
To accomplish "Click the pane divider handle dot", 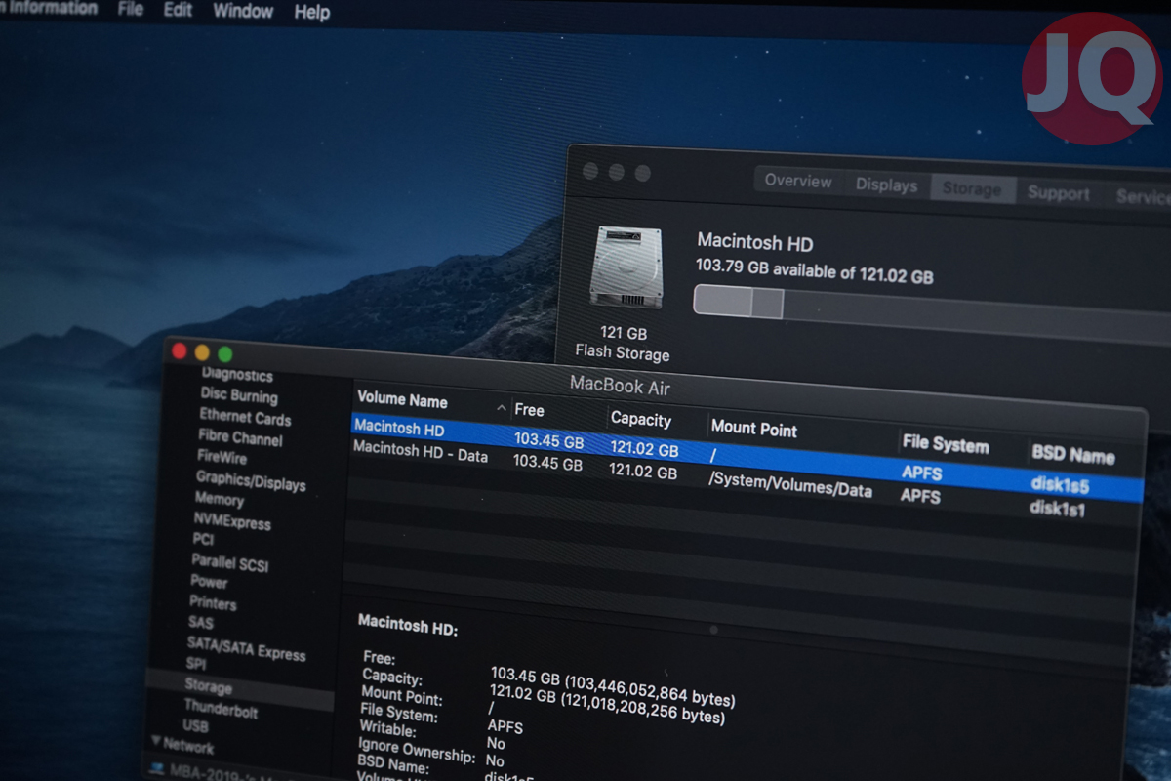I will (x=713, y=630).
